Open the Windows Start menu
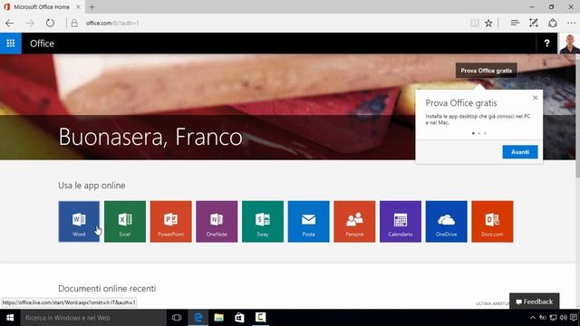Screen dimensions: 580x326 (x=10, y=318)
